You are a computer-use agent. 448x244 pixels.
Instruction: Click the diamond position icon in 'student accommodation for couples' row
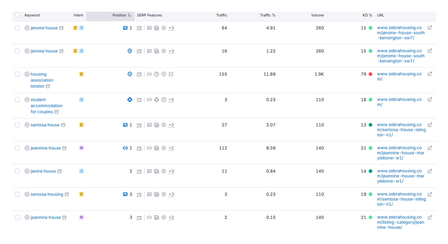130,100
